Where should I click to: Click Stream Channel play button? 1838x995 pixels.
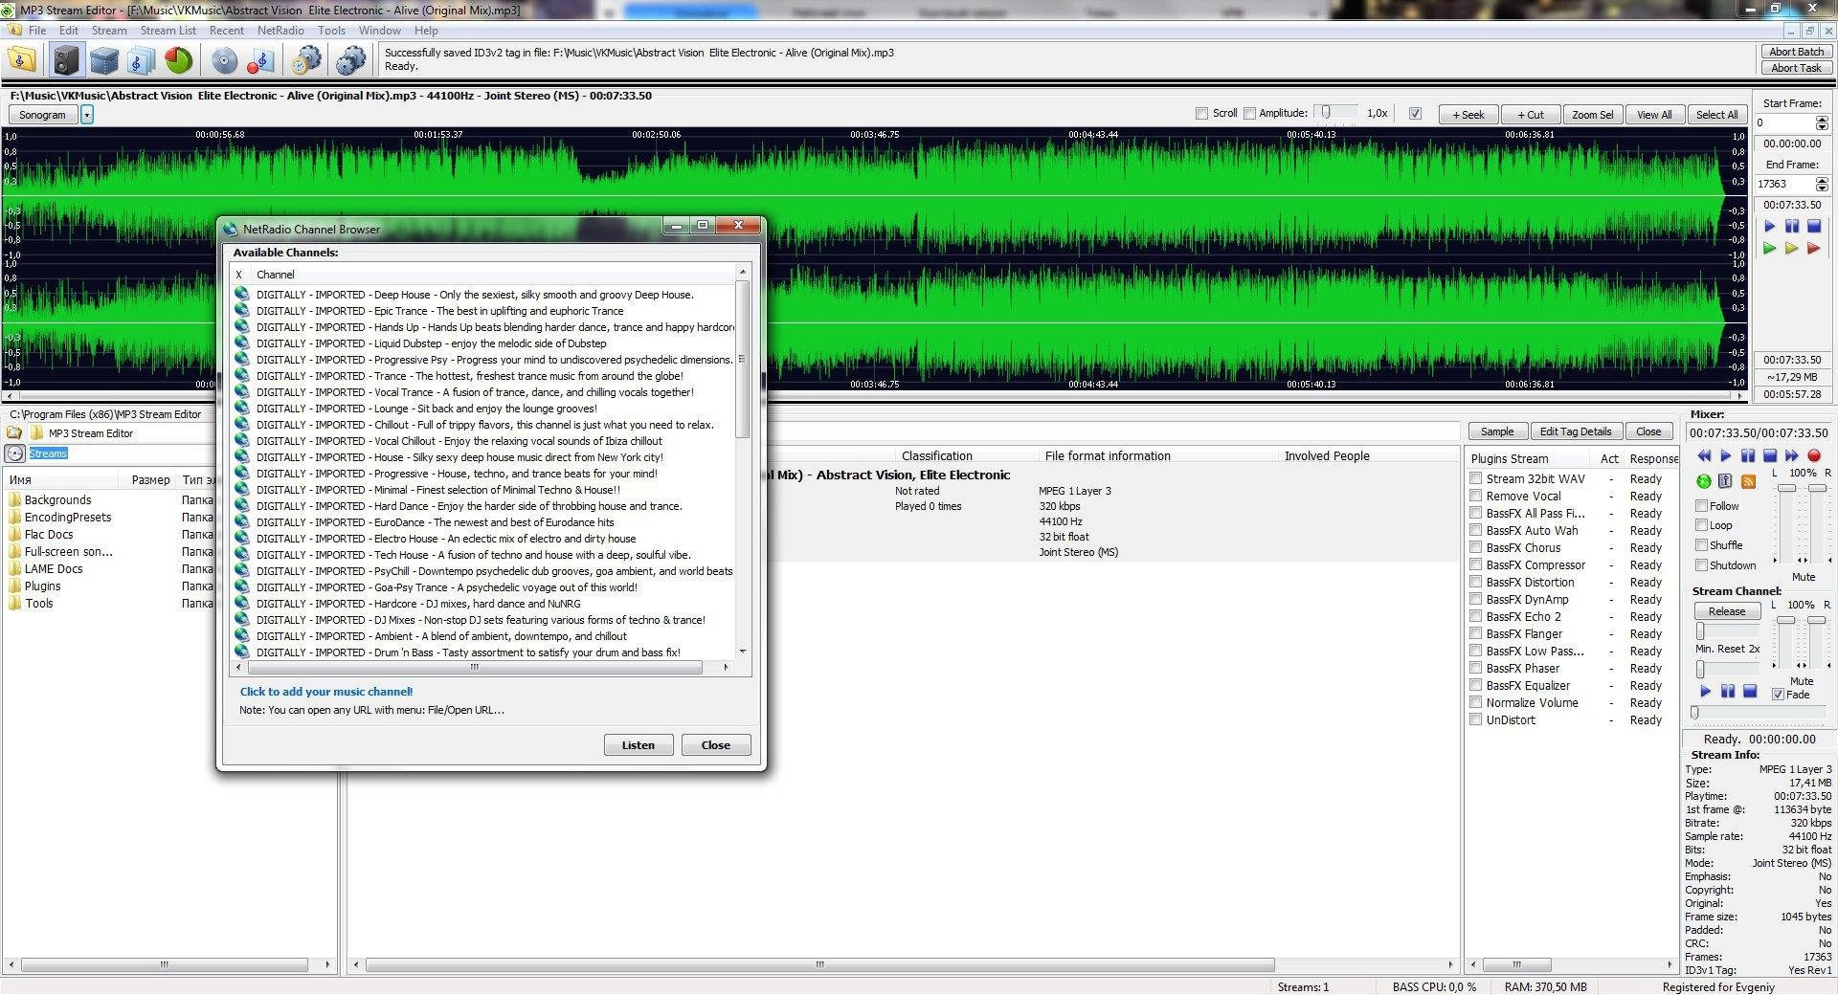pyautogui.click(x=1705, y=692)
